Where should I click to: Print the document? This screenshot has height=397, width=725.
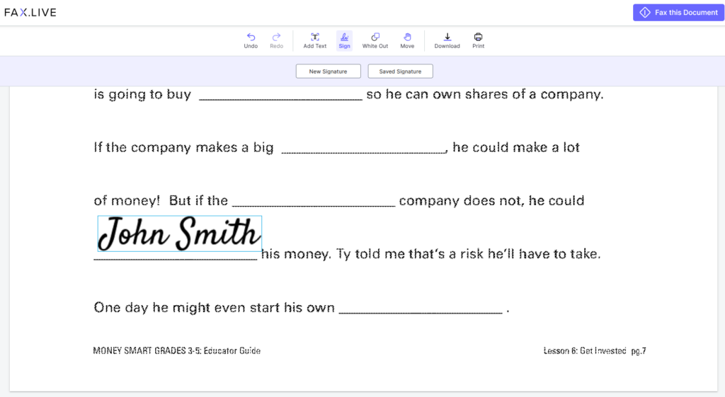pos(478,40)
